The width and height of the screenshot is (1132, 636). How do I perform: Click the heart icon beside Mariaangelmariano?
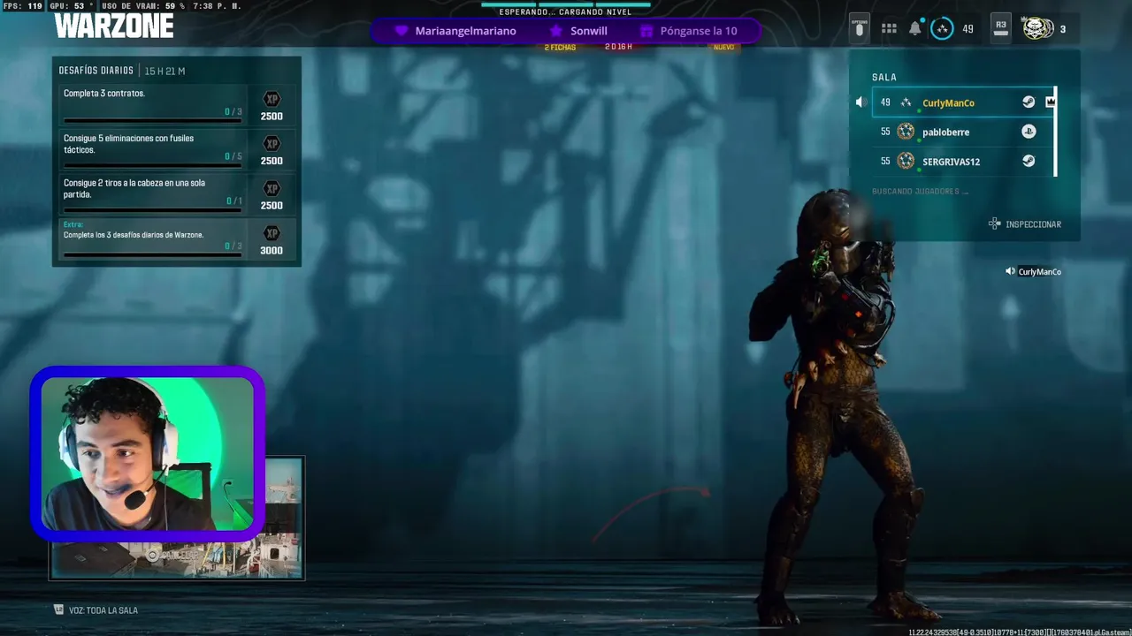(401, 31)
